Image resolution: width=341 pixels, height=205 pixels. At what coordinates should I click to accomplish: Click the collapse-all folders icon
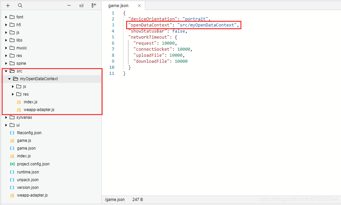coord(81,5)
